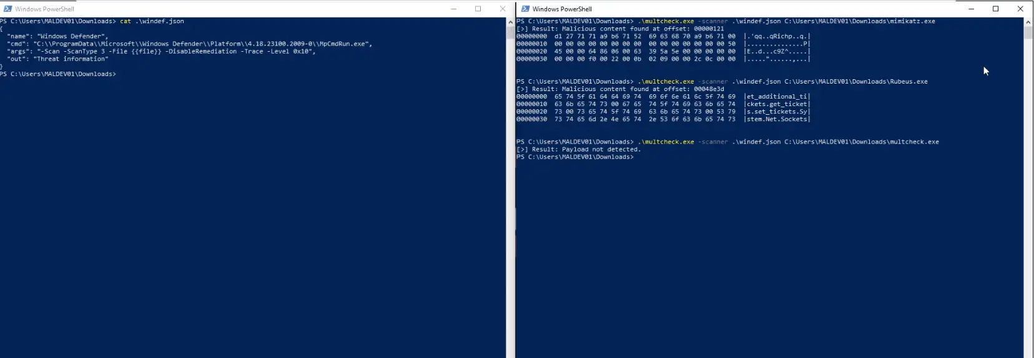Image resolution: width=1034 pixels, height=358 pixels.
Task: Click the hex row showing '|stem.Net.Sockets|'
Action: pyautogui.click(x=663, y=119)
